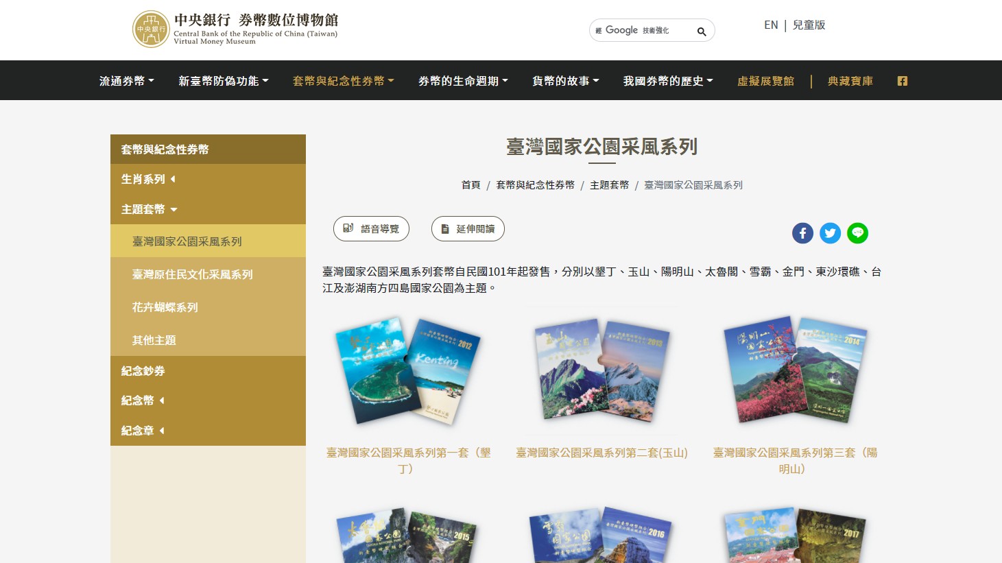Switch the language to EN
The image size is (1002, 563).
tap(771, 25)
